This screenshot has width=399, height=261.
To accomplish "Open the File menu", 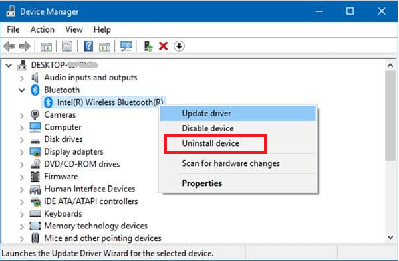I will pos(13,29).
